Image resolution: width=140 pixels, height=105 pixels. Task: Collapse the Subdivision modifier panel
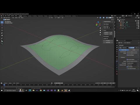(119, 48)
